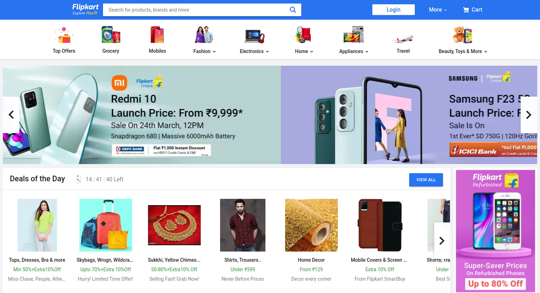Click the search magnifier icon
The width and height of the screenshot is (540, 293).
[292, 10]
